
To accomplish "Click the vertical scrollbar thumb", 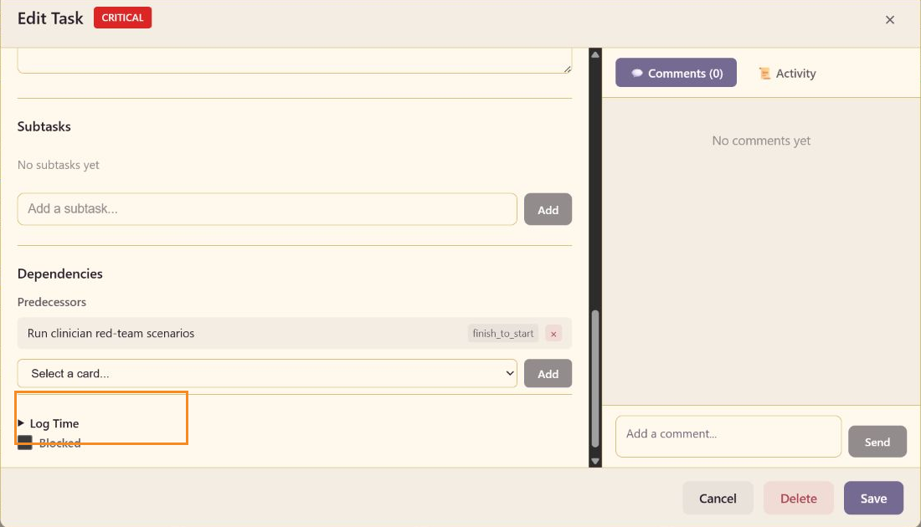I will pos(595,379).
